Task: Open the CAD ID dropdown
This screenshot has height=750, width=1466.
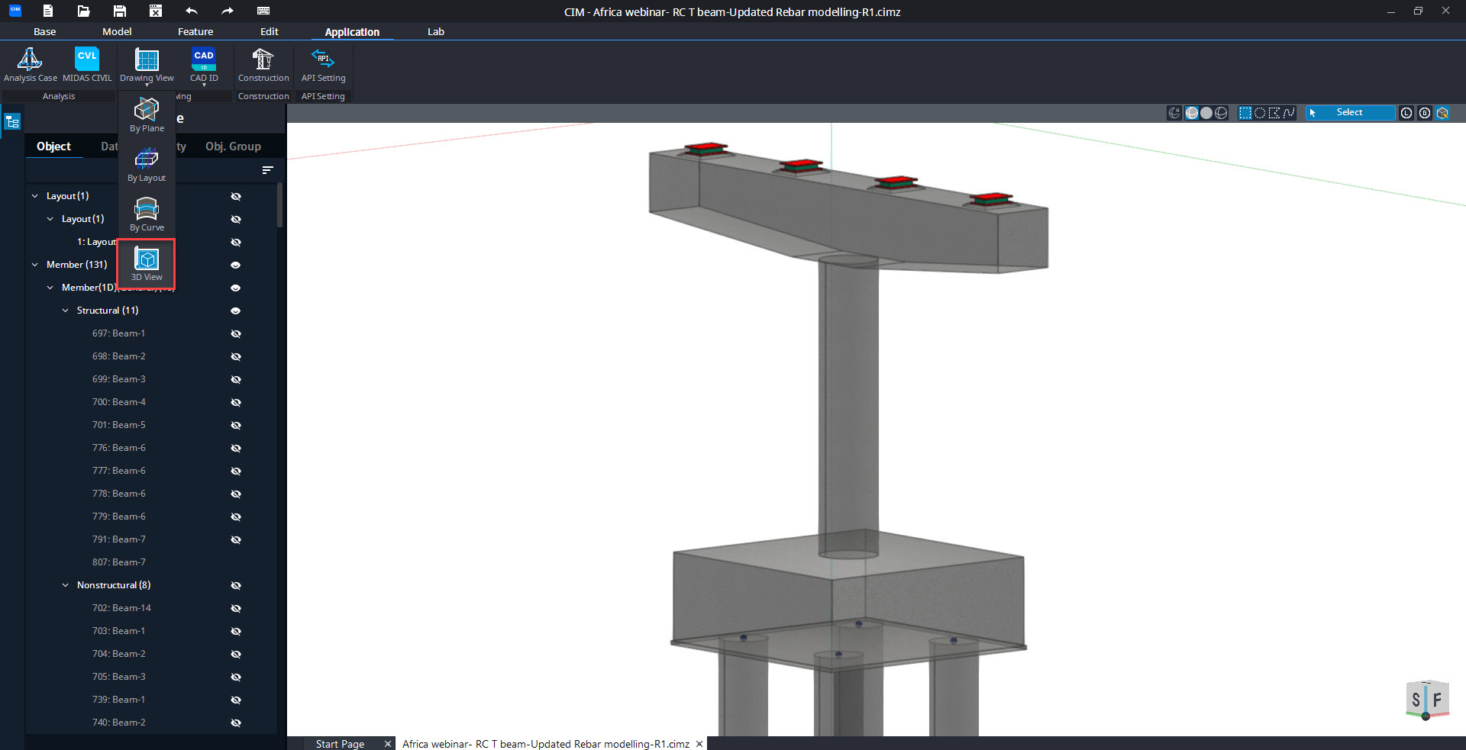Action: [x=204, y=84]
